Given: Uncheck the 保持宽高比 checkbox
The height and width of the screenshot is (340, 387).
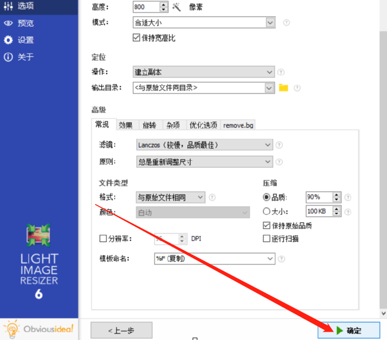Looking at the screenshot, I should (x=137, y=38).
